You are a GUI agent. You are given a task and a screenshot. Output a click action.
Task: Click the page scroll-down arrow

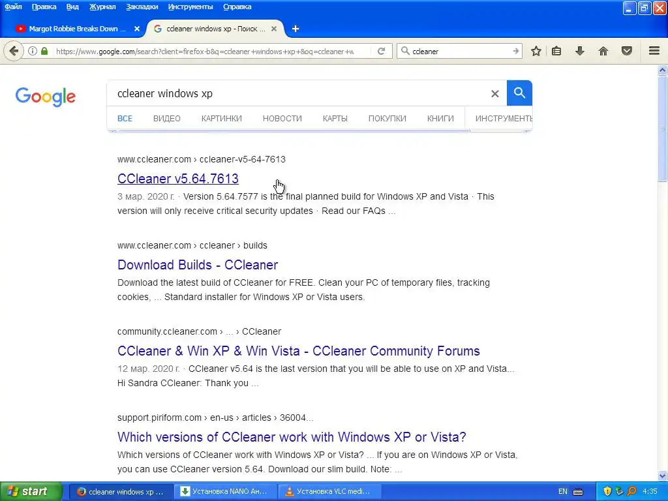tap(663, 476)
